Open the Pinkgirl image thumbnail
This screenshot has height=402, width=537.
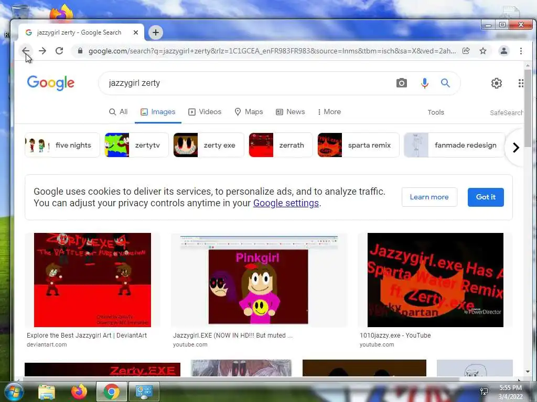[x=259, y=280]
